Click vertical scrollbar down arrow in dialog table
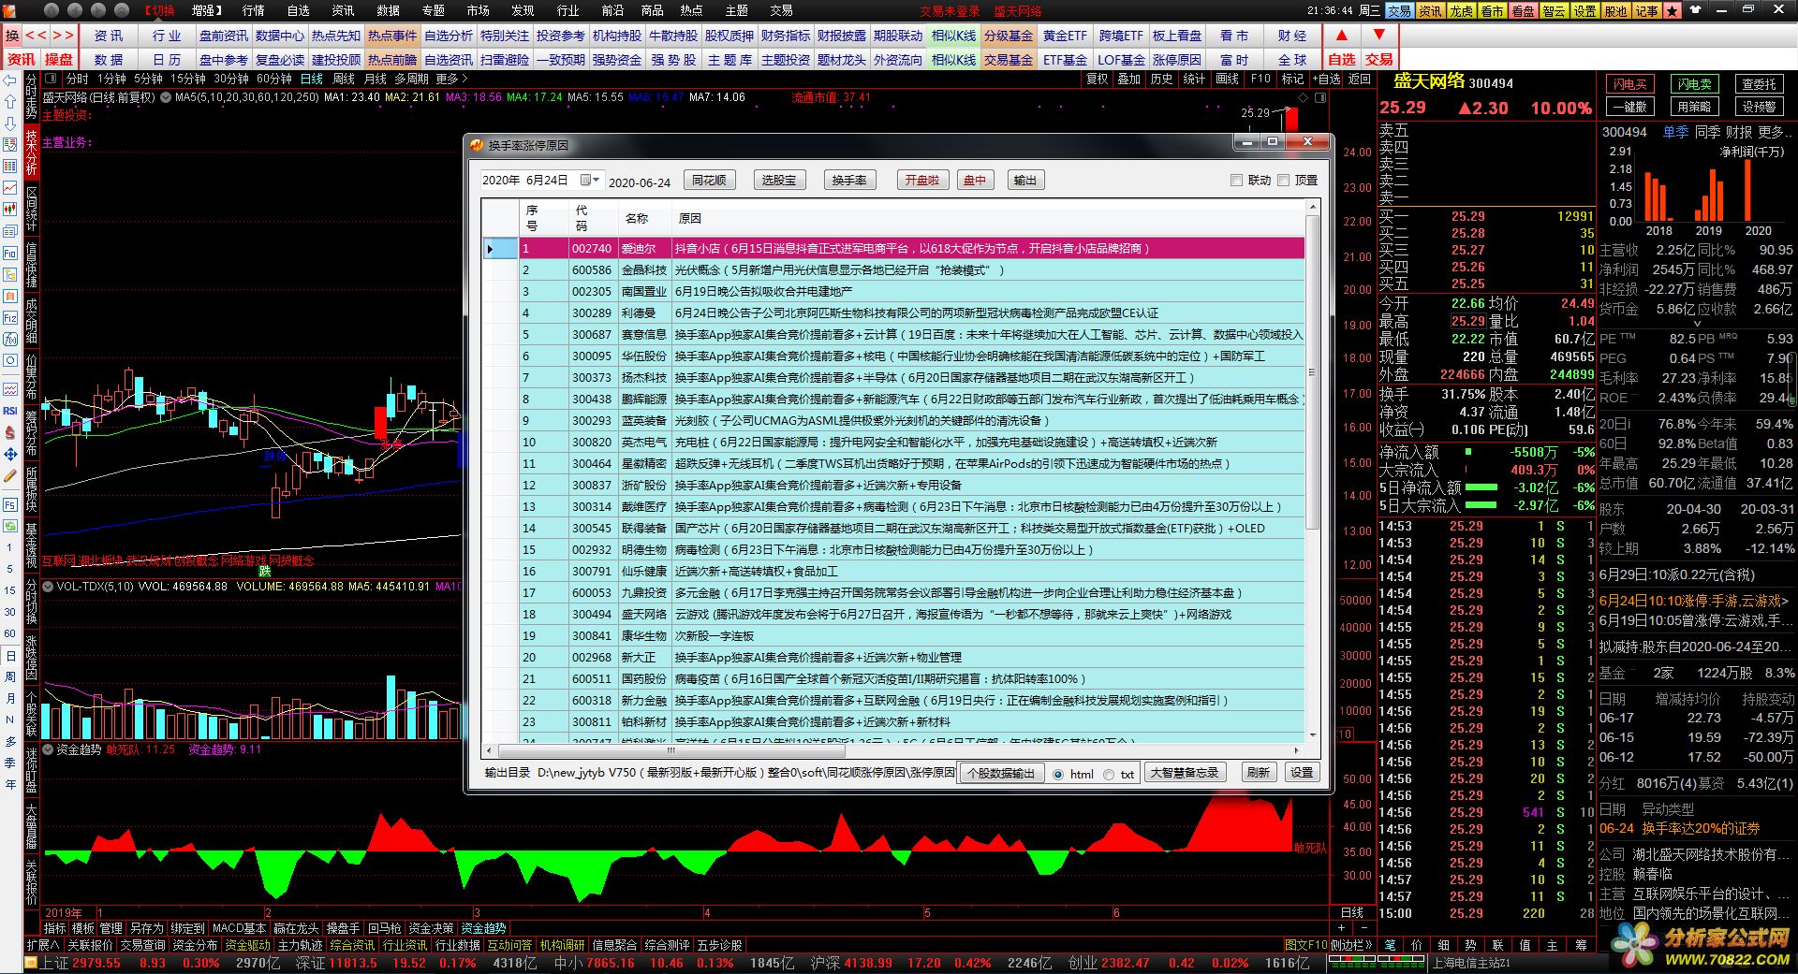 point(1313,735)
